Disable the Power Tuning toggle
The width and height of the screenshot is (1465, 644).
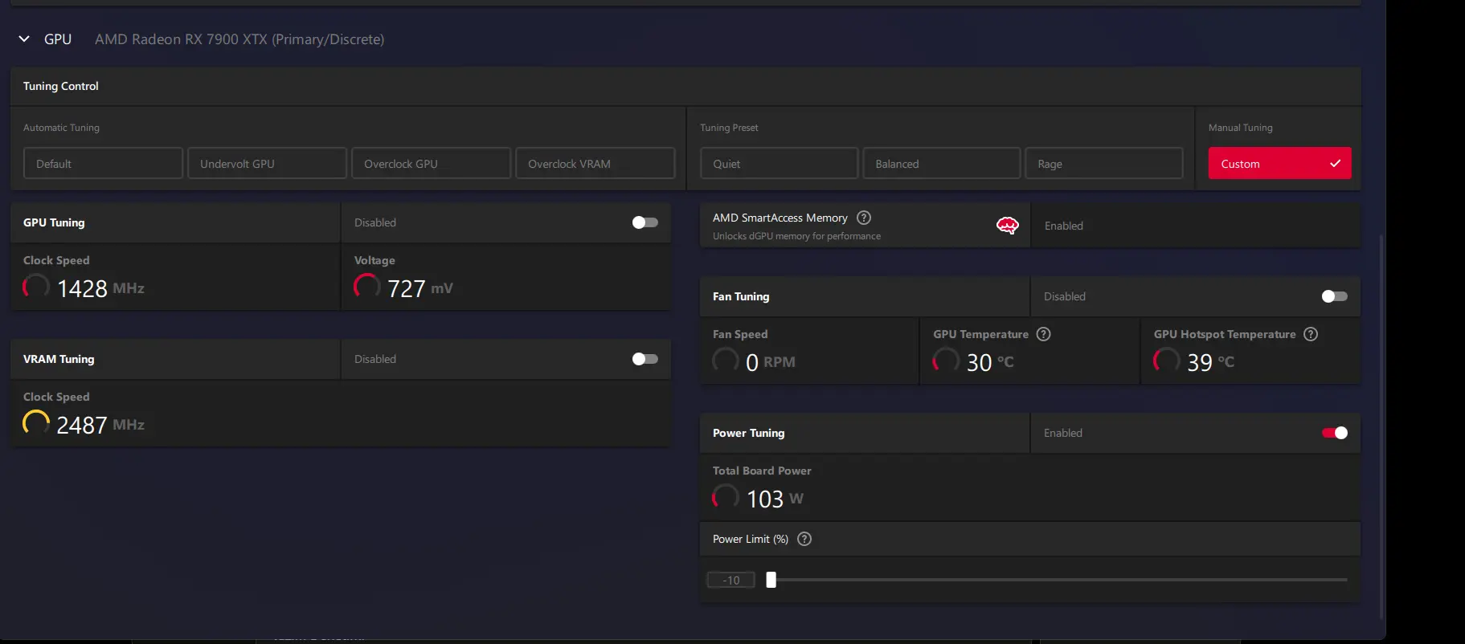coord(1334,433)
